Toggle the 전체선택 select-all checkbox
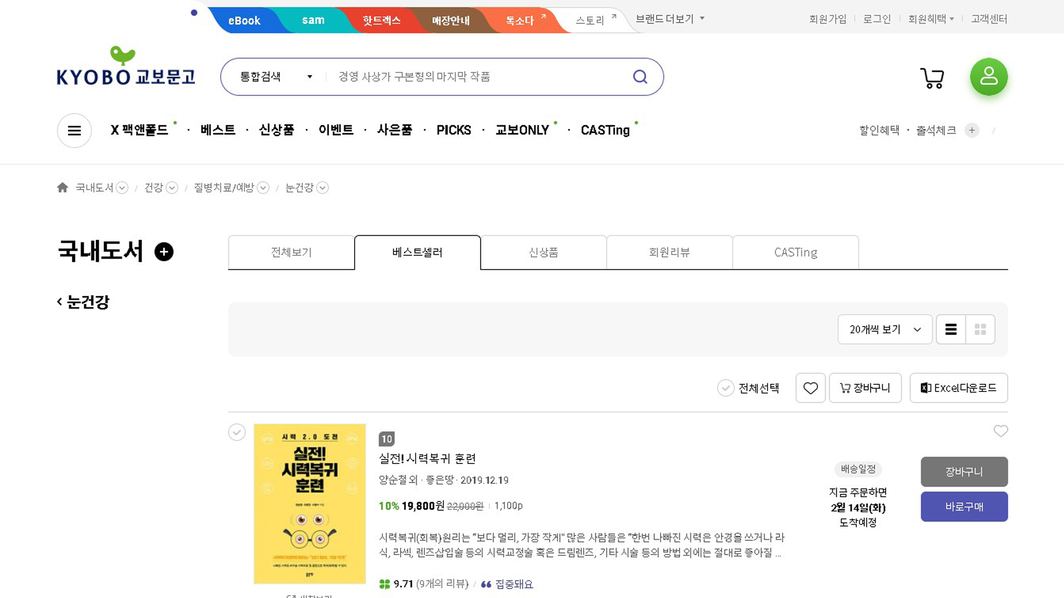The height and width of the screenshot is (598, 1064). click(x=725, y=388)
